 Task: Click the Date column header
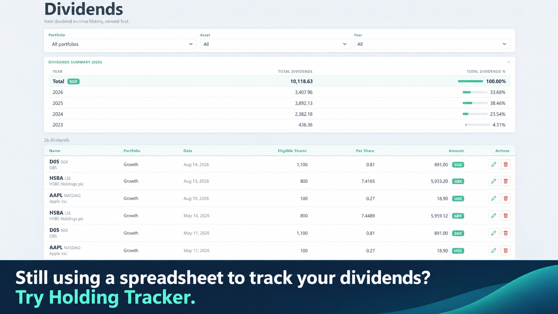point(188,151)
